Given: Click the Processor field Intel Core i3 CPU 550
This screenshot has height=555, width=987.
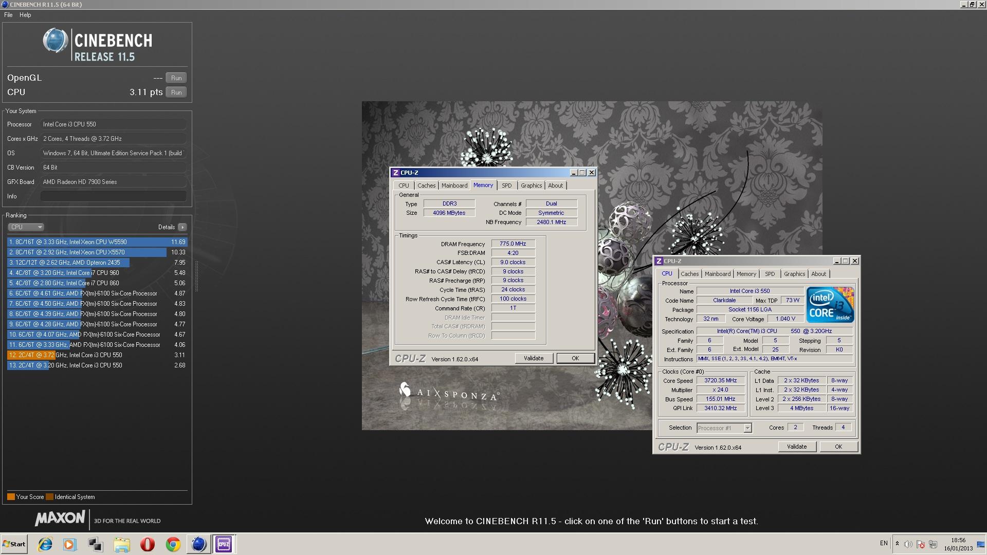Looking at the screenshot, I should [113, 124].
